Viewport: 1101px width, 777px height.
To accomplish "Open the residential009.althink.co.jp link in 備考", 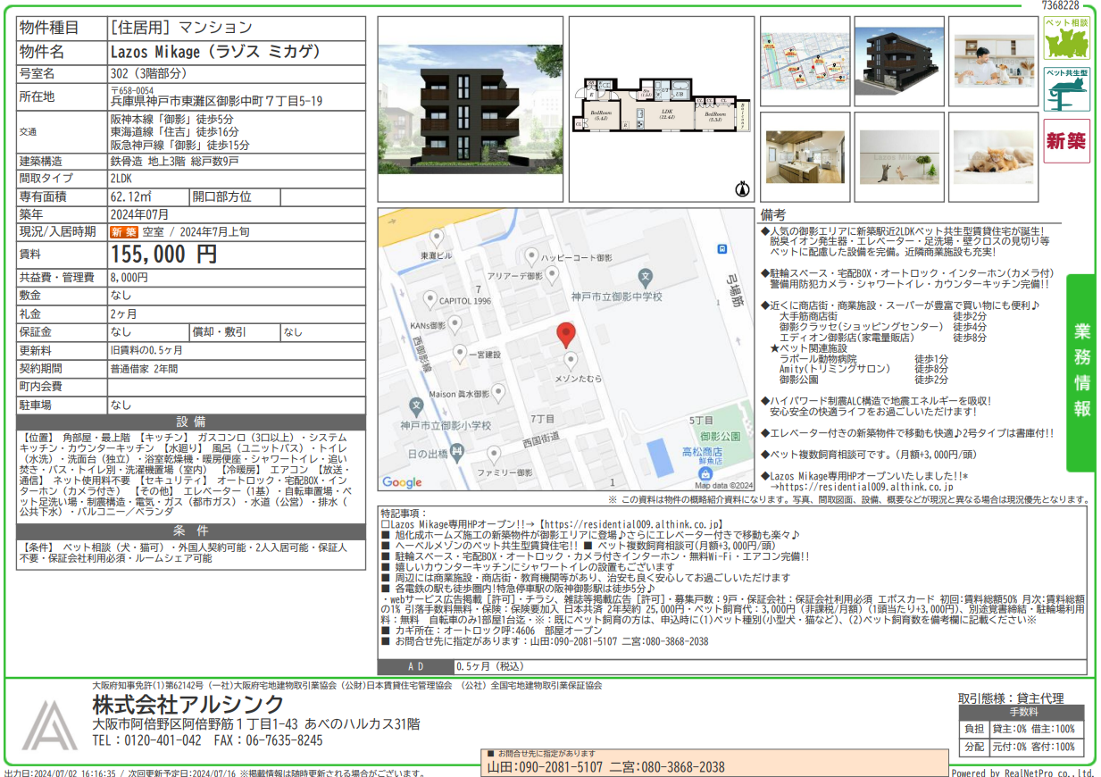I will click(x=866, y=488).
